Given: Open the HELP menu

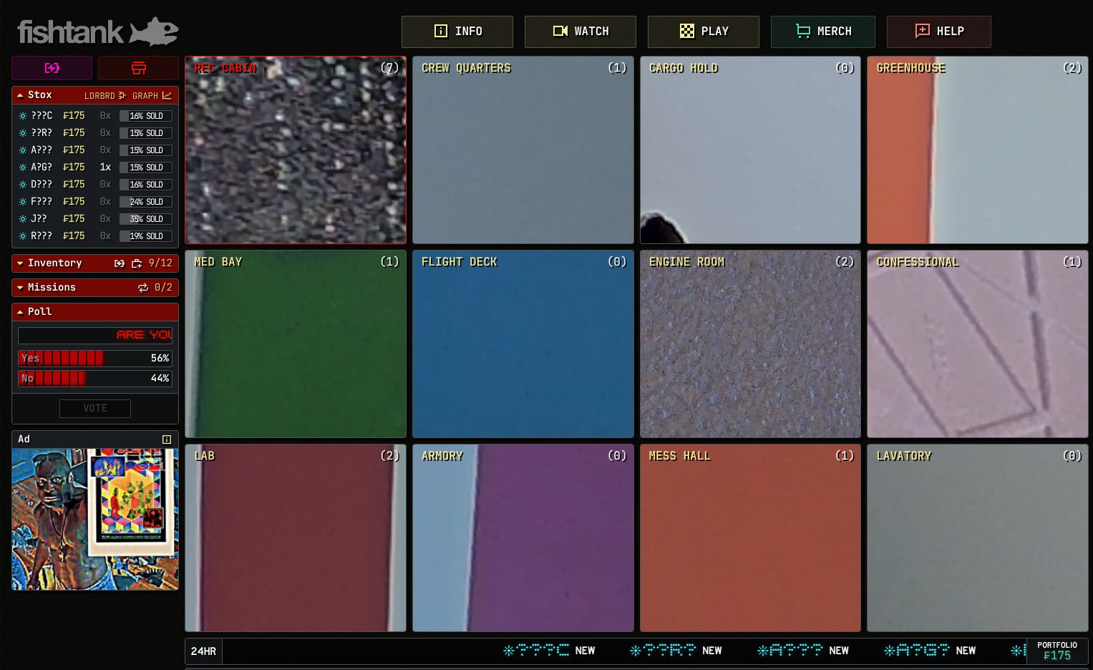Looking at the screenshot, I should pos(939,31).
